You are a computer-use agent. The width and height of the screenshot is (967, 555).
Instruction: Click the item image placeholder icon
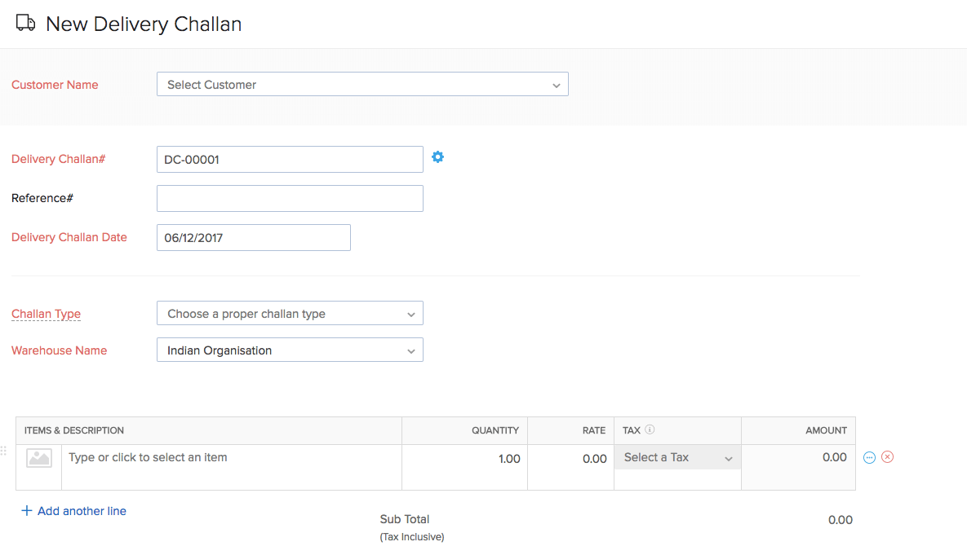(38, 458)
